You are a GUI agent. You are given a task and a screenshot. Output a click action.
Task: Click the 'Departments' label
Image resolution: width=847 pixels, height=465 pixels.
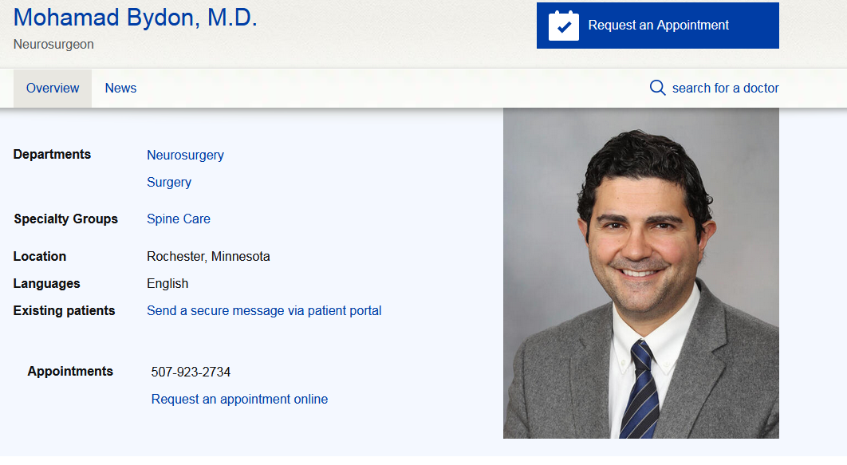(52, 155)
